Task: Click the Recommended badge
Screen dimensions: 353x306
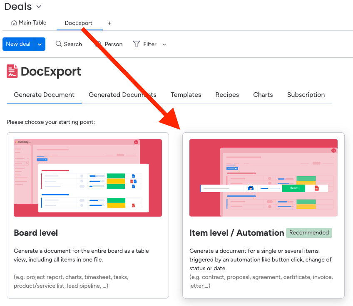Action: coord(309,233)
